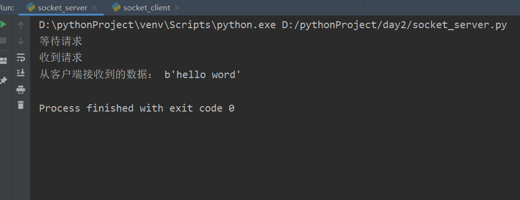Viewport: 520px width, 200px height.
Task: Toggle Soft-Wrap for console output
Action: [x=21, y=57]
